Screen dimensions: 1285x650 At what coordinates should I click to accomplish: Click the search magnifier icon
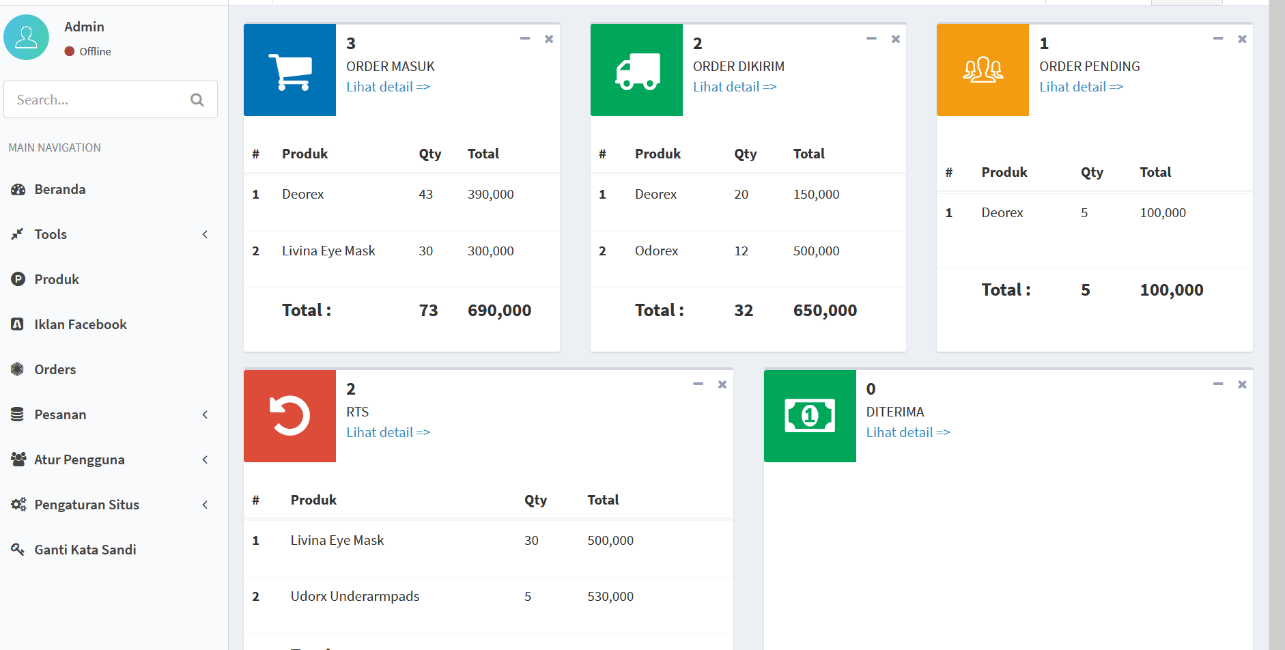point(197,100)
